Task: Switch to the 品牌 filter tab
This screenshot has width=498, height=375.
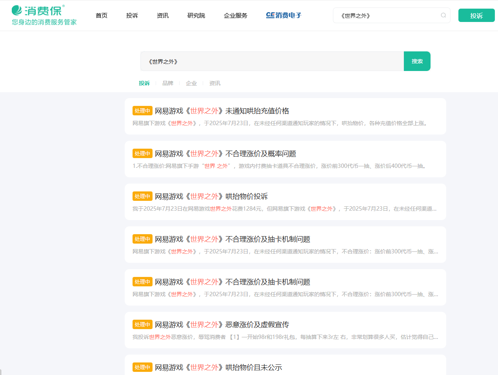Action: (x=168, y=83)
